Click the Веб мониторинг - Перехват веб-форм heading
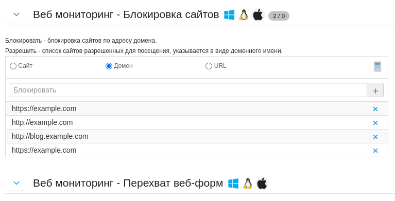The height and width of the screenshot is (201, 395). 128,183
